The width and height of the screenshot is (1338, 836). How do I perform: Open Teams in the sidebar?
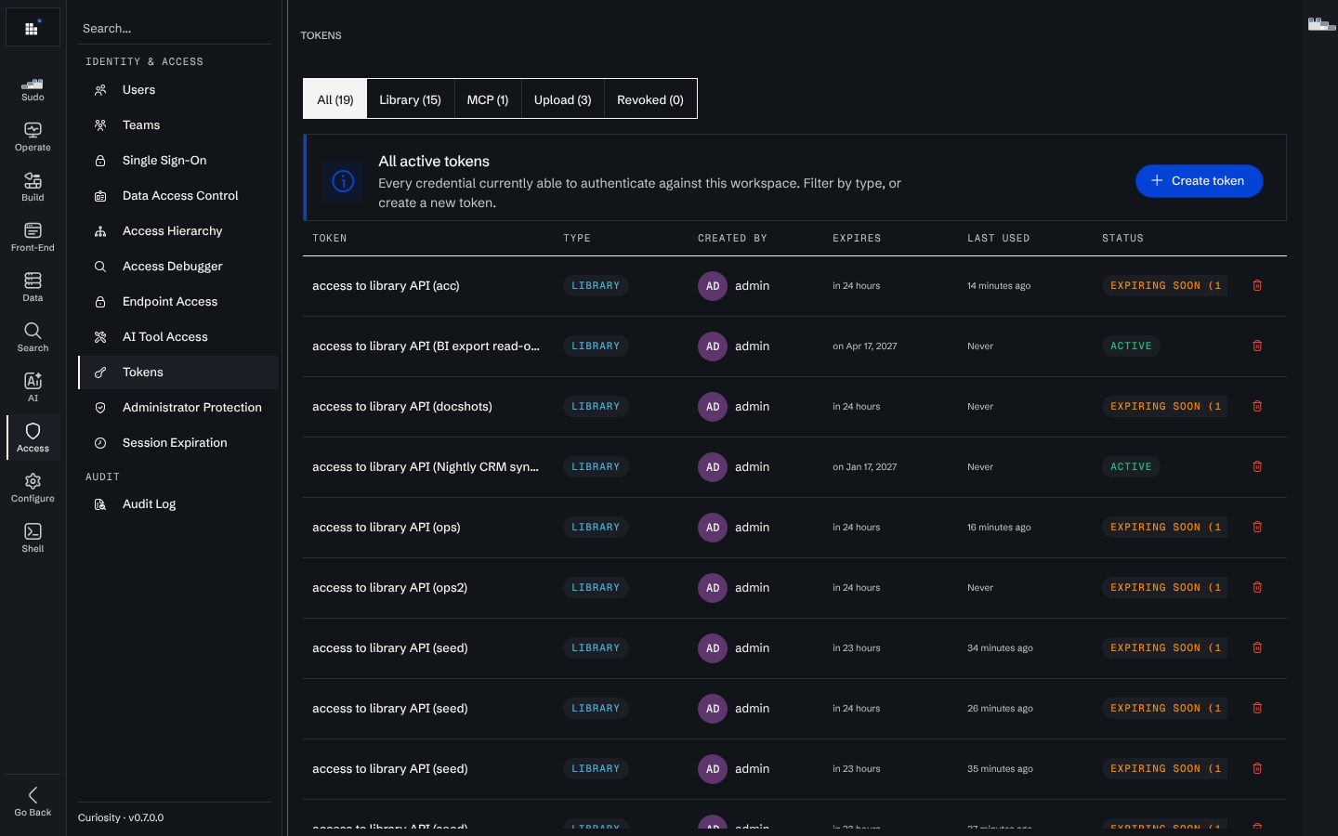[x=178, y=125]
